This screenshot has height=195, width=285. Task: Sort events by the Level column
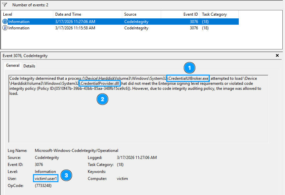27,14
